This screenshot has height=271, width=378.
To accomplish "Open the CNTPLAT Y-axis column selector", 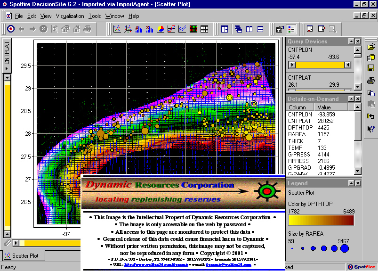I will click(x=7, y=57).
